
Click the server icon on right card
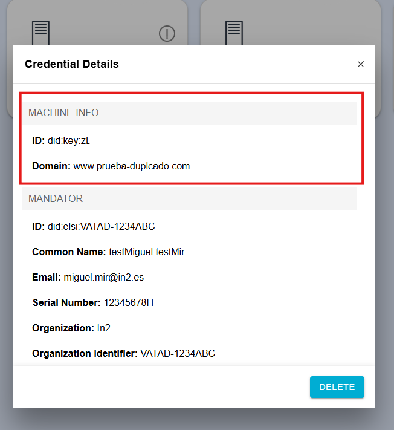(234, 31)
